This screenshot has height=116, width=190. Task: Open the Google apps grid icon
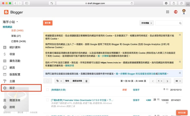point(167,12)
